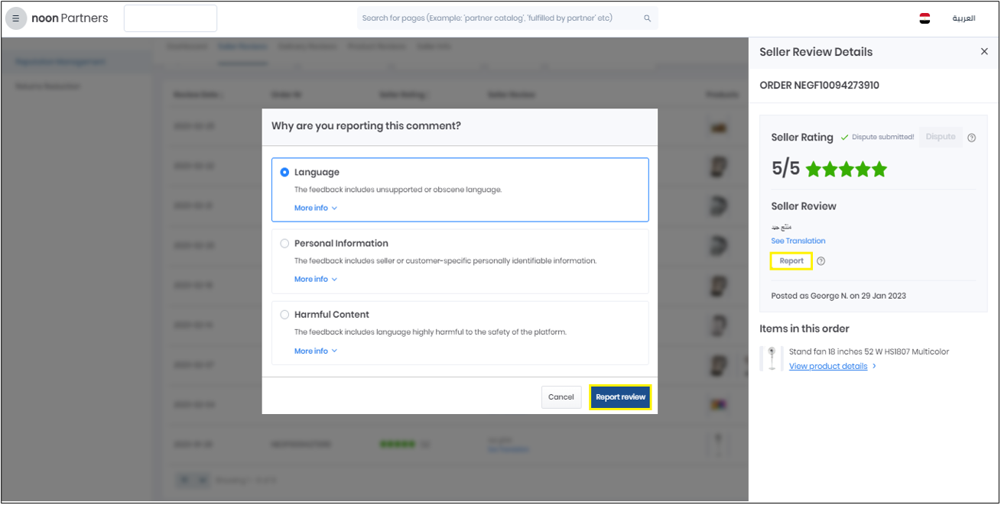Expand More info under Harmful Content
Viewport: 1001px width, 505px height.
(315, 351)
